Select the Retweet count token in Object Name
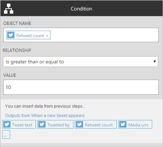 point(28,35)
